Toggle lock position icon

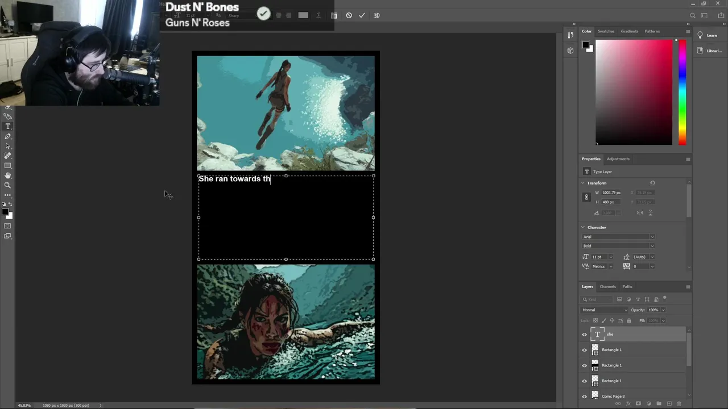[612, 320]
